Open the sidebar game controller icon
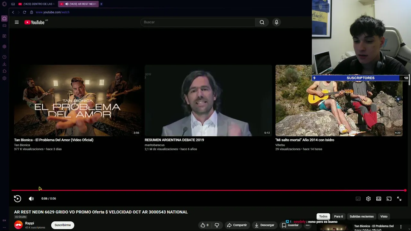411x231 pixels. 4,26
